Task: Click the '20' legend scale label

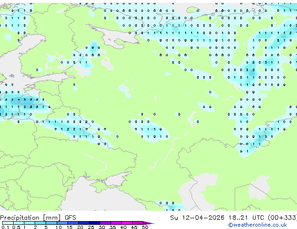Action: pos(80,227)
